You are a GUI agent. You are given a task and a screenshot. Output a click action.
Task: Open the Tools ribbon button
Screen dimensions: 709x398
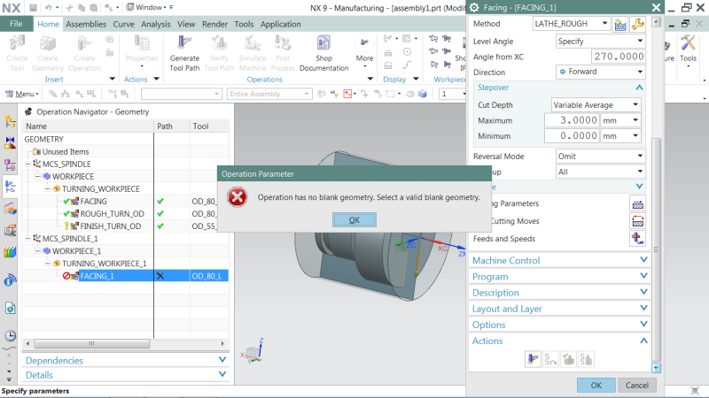click(688, 50)
